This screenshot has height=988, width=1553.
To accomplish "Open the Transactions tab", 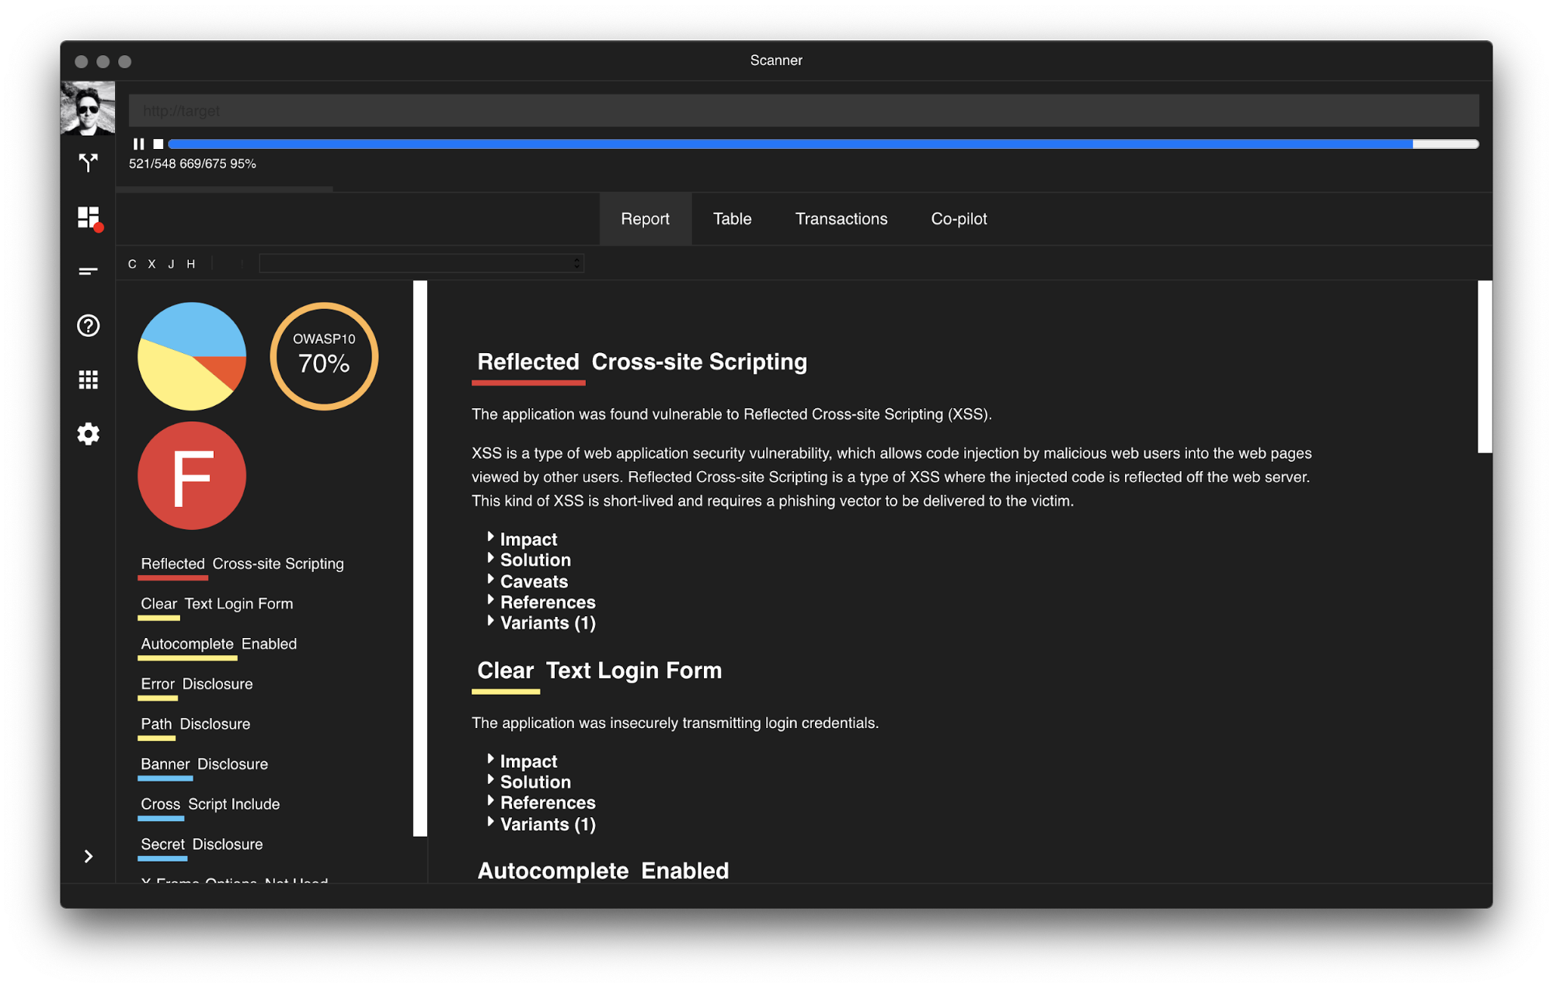I will [841, 219].
